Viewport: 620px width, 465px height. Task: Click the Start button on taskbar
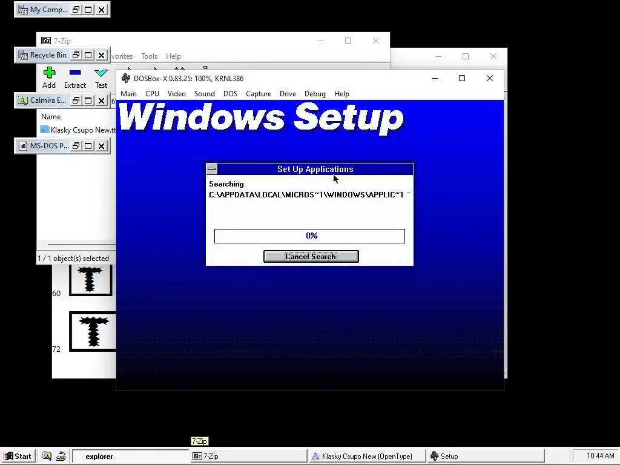coord(18,456)
